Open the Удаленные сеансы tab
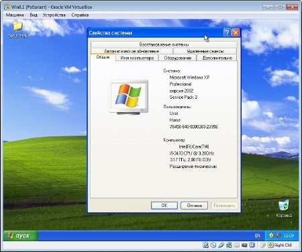Viewport: 302px width, 252px height. (205, 51)
